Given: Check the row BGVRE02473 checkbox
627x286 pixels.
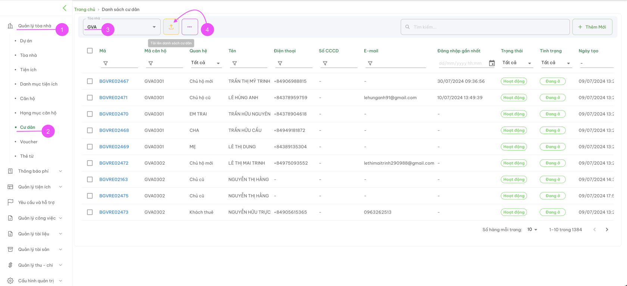Looking at the screenshot, I should [x=90, y=212].
